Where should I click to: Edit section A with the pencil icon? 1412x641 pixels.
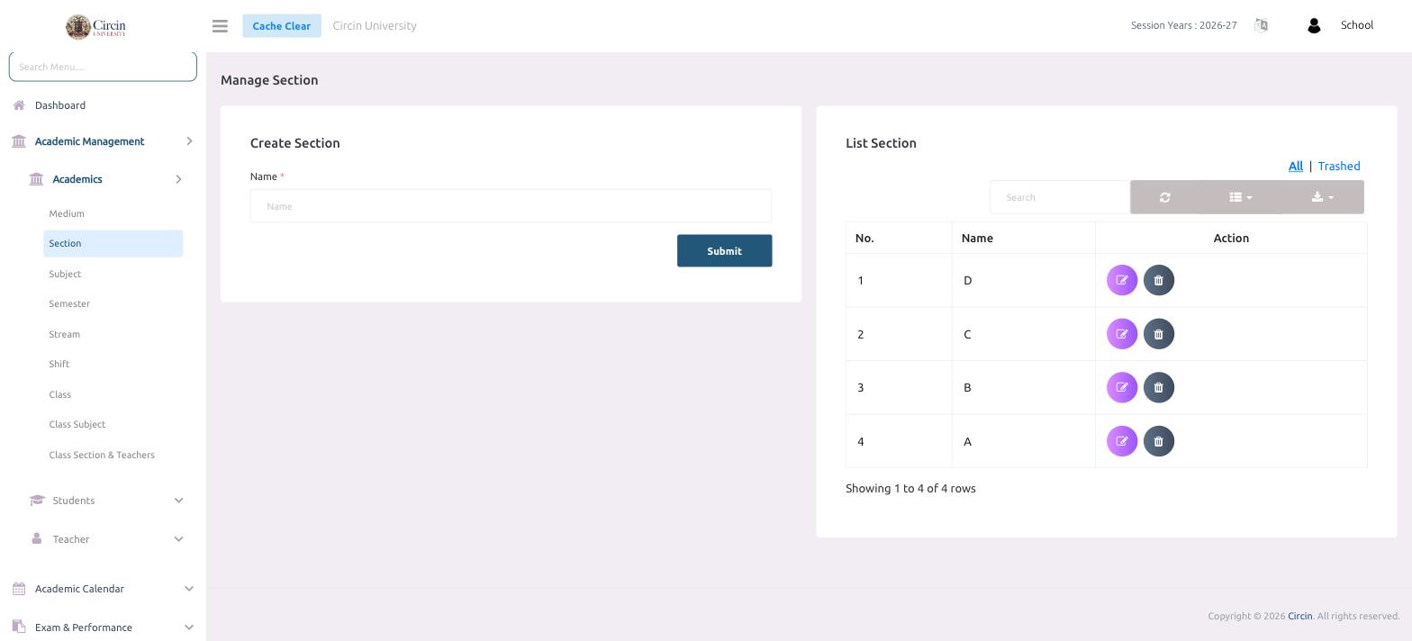tap(1122, 441)
